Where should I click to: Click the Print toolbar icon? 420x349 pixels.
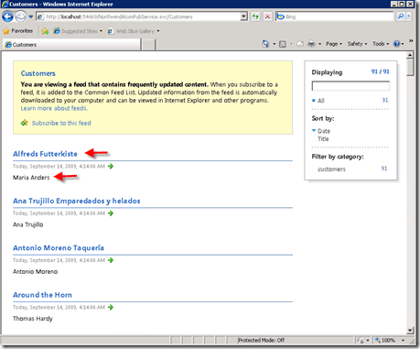311,44
